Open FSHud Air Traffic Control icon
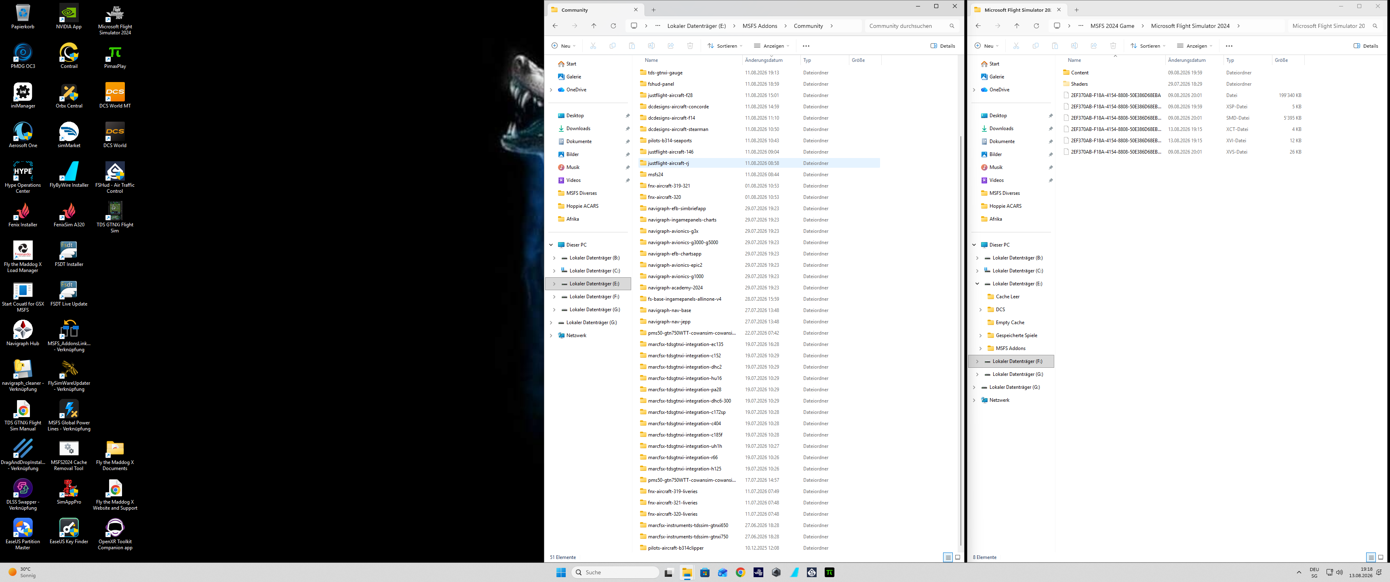 point(115,177)
